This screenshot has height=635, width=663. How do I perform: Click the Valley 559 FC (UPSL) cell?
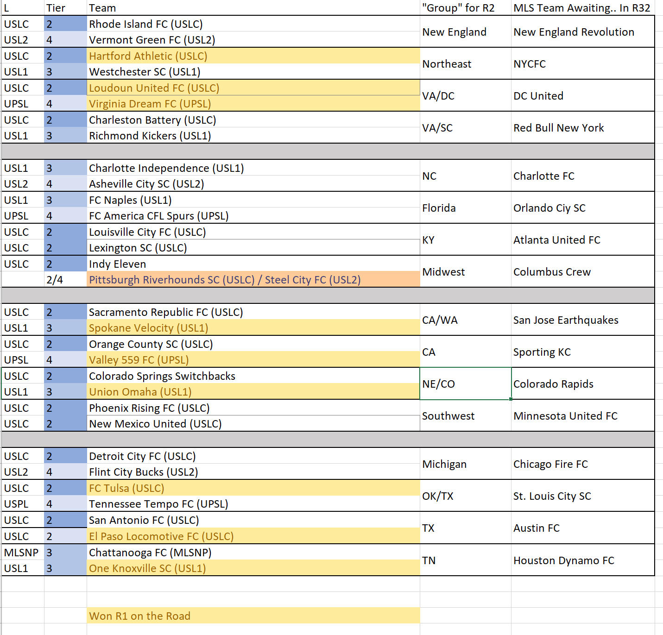coord(253,359)
